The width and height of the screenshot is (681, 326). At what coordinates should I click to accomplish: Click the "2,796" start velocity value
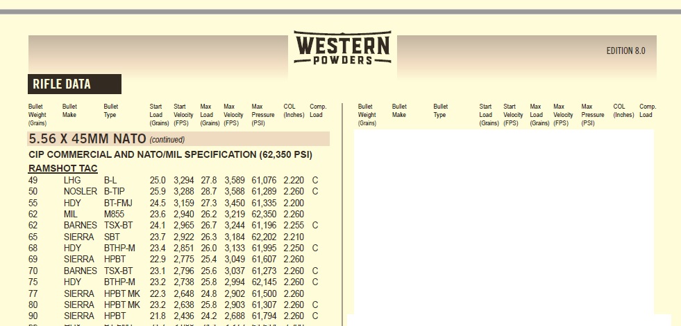coord(184,271)
